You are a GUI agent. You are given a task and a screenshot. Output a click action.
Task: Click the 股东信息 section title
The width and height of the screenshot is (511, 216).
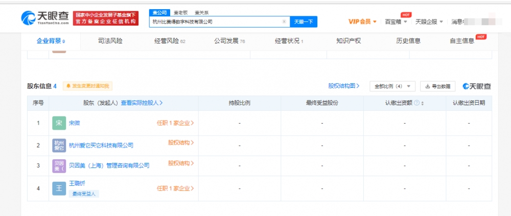(39, 86)
